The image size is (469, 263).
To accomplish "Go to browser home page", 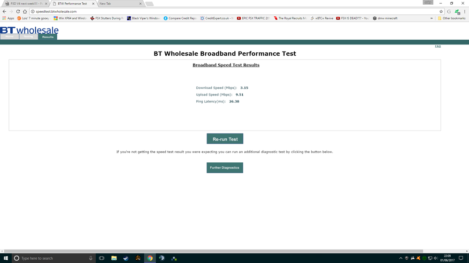I will [25, 11].
